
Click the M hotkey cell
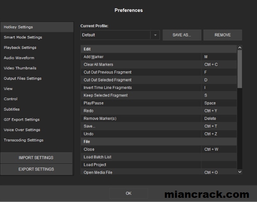point(219,57)
